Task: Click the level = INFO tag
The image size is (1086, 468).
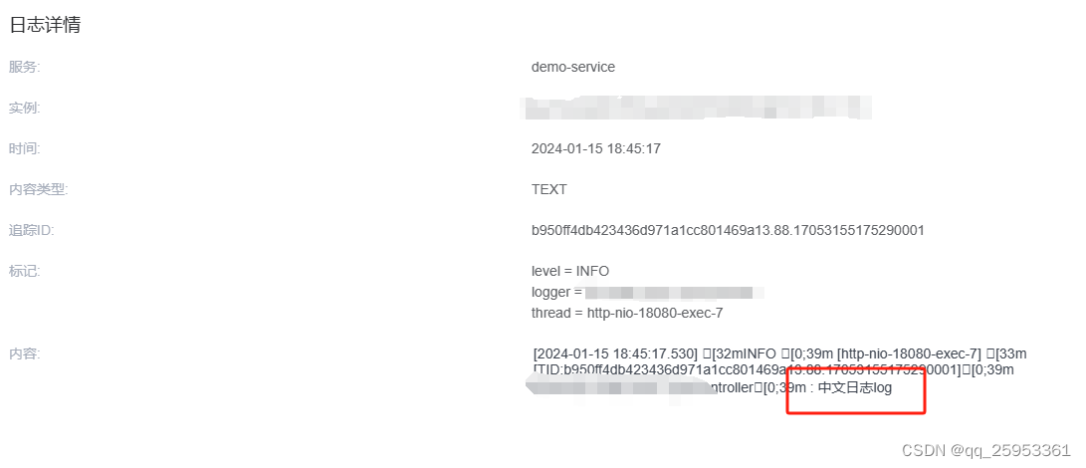Action: point(570,271)
